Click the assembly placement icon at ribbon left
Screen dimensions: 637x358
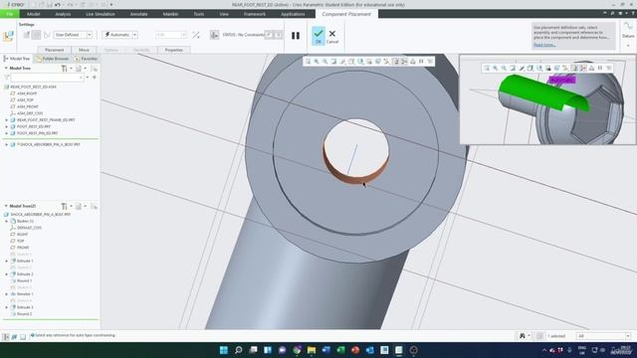[x=8, y=36]
